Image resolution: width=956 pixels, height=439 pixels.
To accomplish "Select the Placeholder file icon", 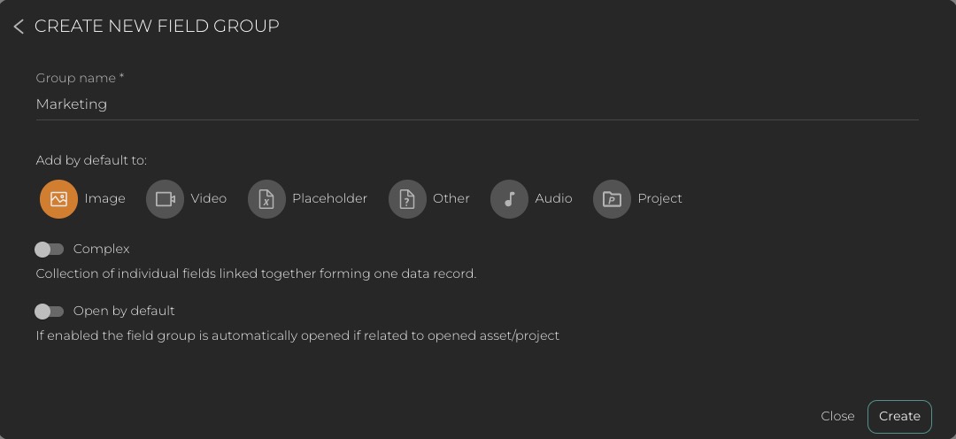I will [x=266, y=199].
